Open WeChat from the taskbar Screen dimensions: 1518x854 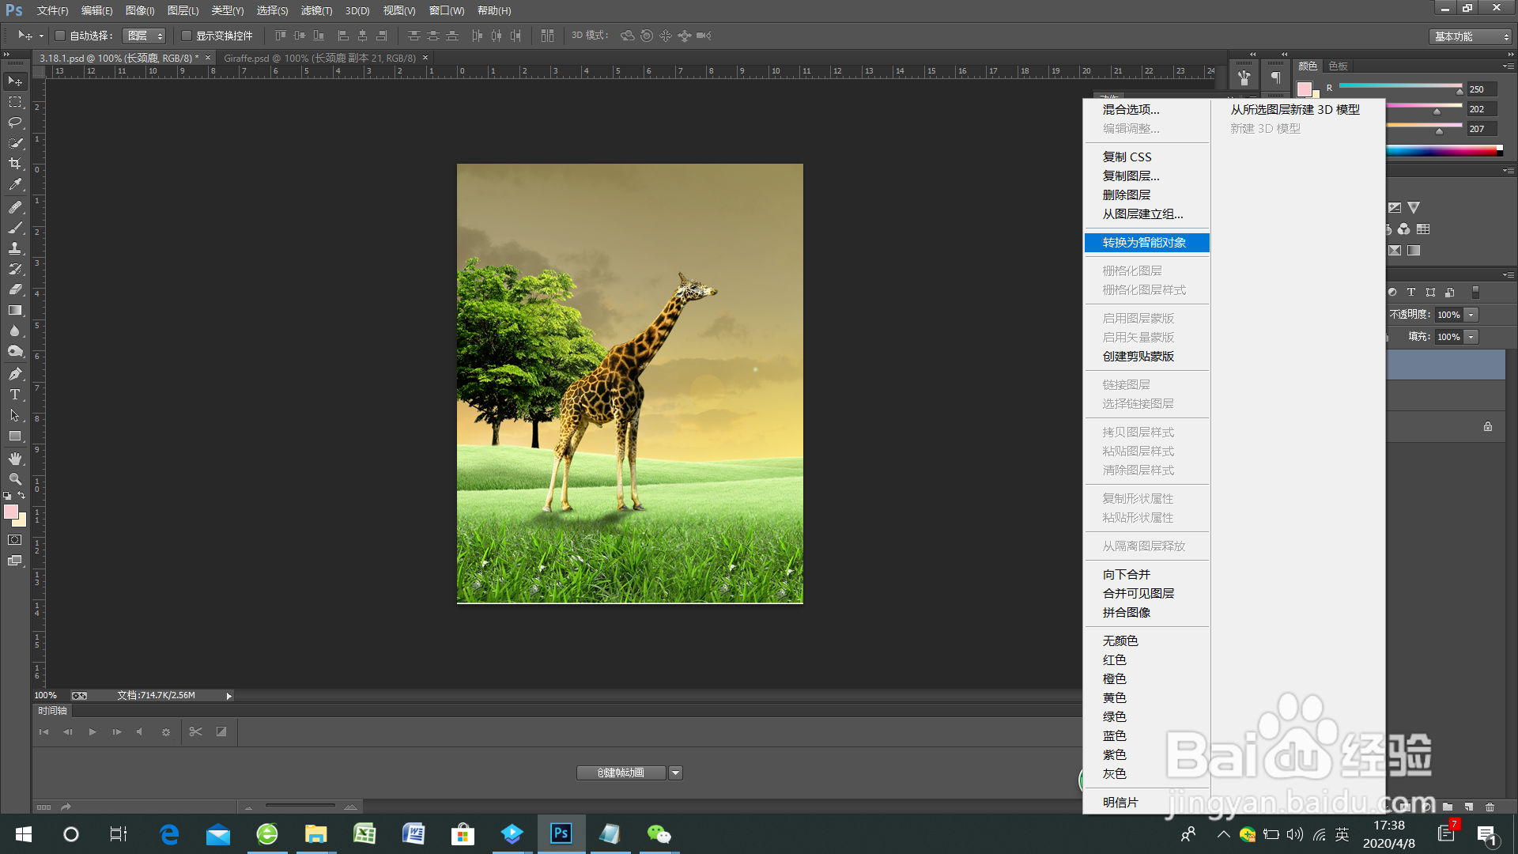point(659,834)
